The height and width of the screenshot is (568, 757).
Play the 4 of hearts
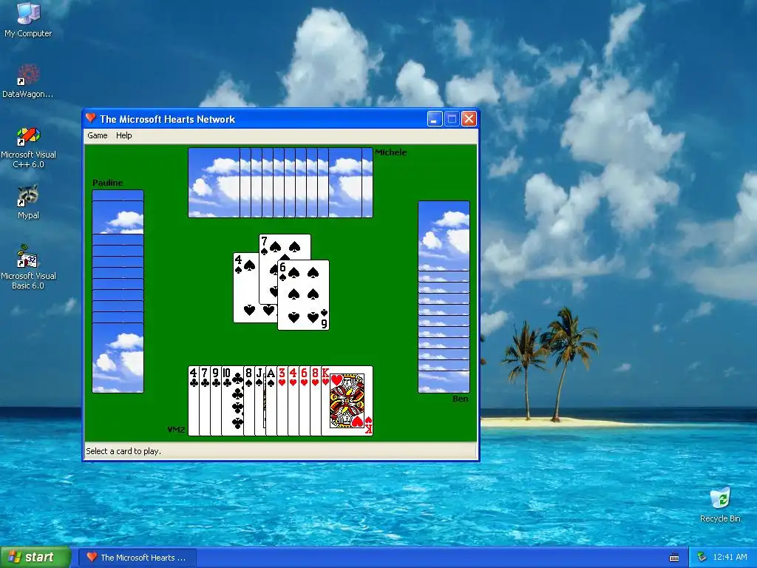coord(293,401)
